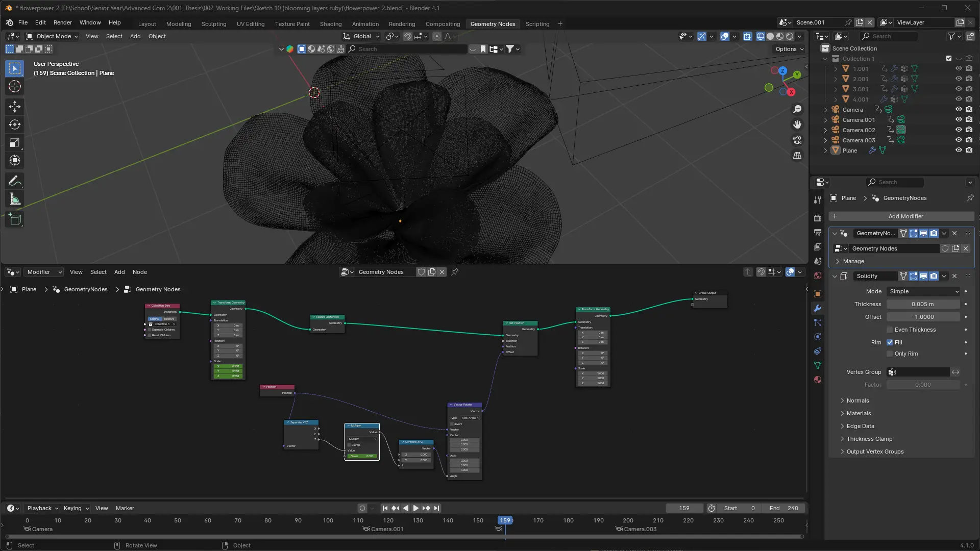Screen dimensions: 980x551
Task: Uncheck the Rim Fill checkbox
Action: 890,342
